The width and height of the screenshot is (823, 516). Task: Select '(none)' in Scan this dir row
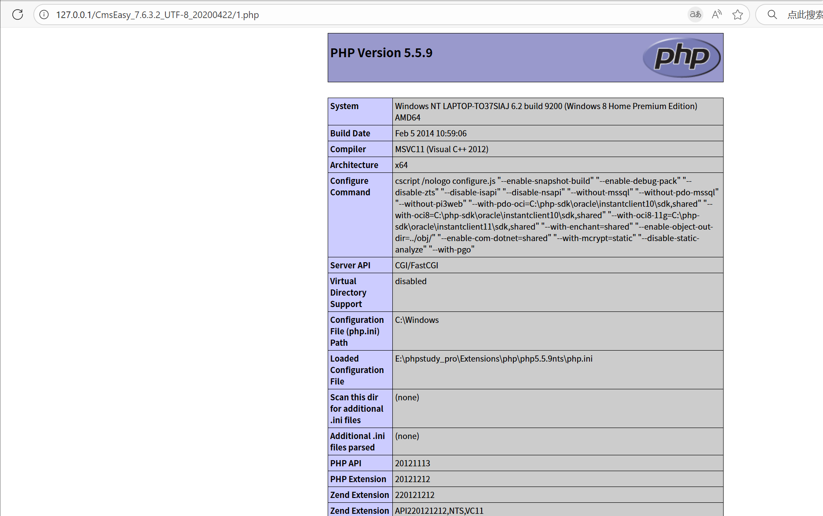click(407, 397)
